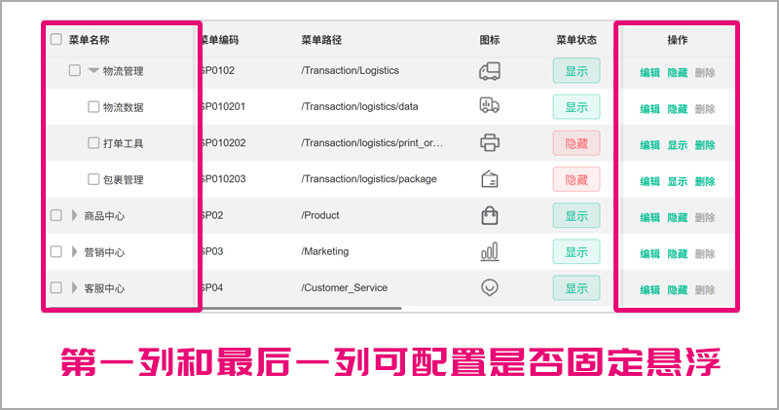Click the 显示 status button for 物流数据

coord(576,107)
